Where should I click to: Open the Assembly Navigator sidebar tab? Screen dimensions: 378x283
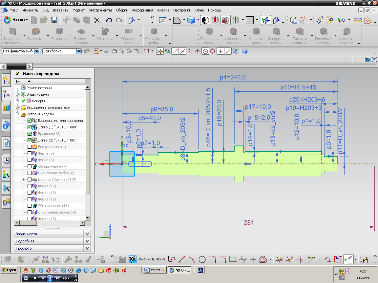[6, 79]
